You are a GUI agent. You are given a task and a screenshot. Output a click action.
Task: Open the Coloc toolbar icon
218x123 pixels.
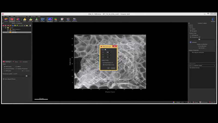point(56,20)
